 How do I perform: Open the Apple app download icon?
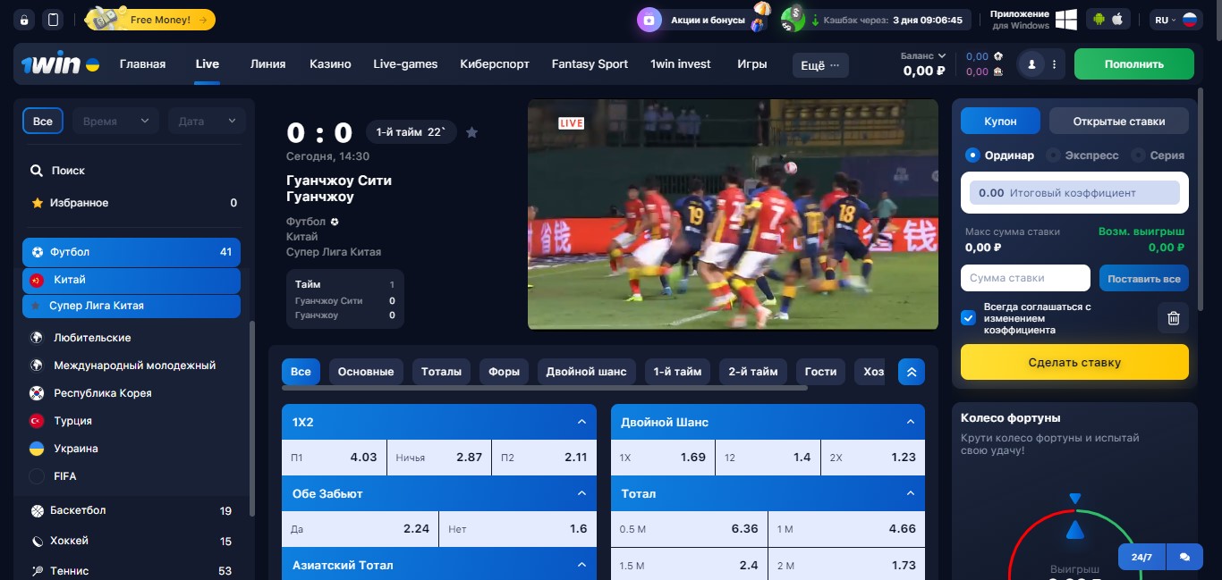[x=1117, y=20]
